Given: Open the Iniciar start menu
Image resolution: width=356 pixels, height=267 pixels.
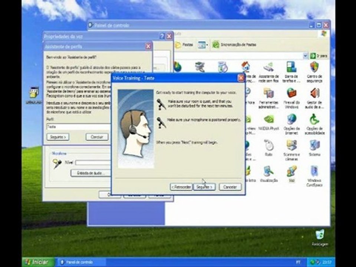Looking at the screenshot, I should point(38,262).
